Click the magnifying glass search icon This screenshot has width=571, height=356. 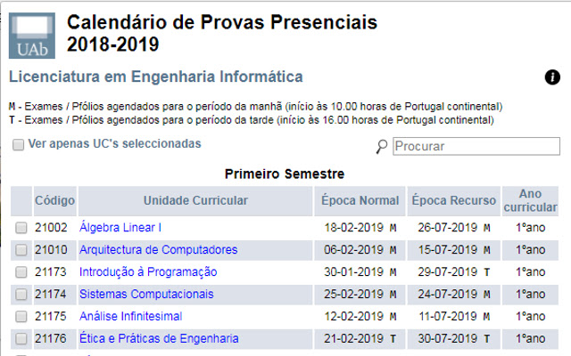382,147
